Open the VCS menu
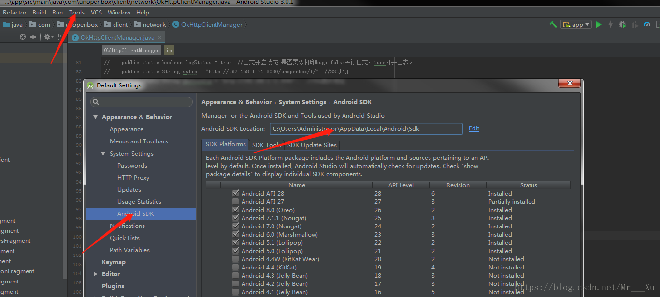Image resolution: width=660 pixels, height=297 pixels. [x=96, y=12]
